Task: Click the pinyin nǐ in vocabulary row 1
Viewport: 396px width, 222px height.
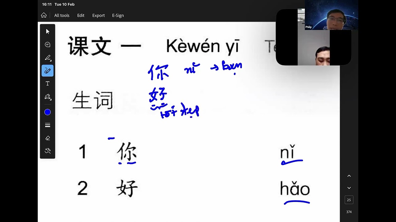Action: (287, 152)
